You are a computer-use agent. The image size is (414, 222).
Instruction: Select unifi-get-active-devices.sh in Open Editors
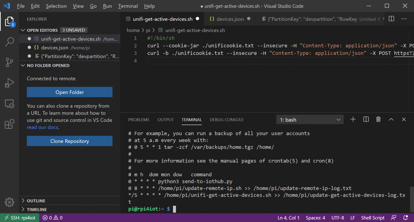click(x=70, y=39)
